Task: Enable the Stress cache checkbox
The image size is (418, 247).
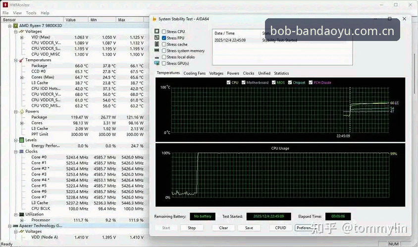Action: tap(164, 44)
